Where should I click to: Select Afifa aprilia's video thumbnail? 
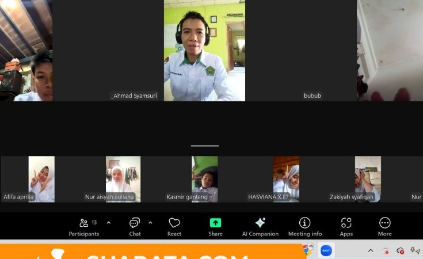41,178
